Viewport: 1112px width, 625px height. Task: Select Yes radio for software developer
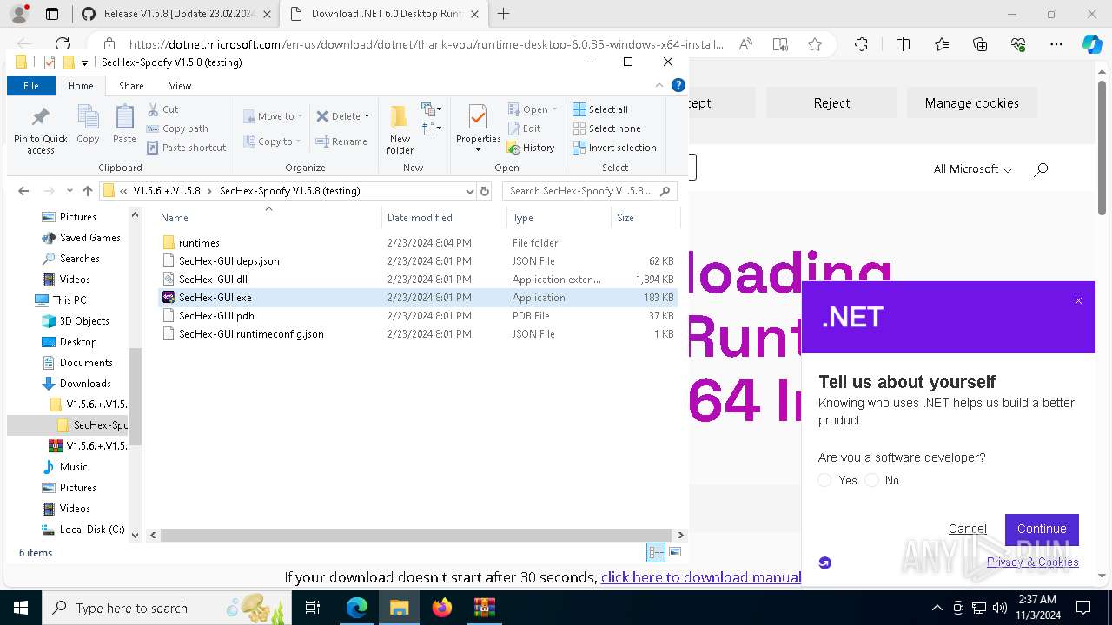tap(824, 480)
